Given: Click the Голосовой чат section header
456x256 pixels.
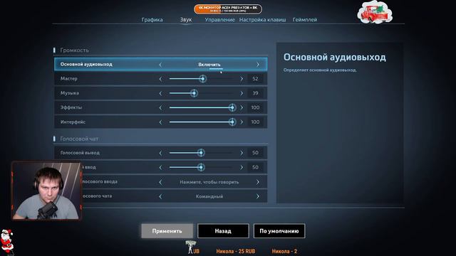Looking at the screenshot, I should [x=79, y=139].
